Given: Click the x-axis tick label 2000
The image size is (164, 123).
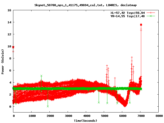Looking at the screenshot, I should click(x=50, y=116).
